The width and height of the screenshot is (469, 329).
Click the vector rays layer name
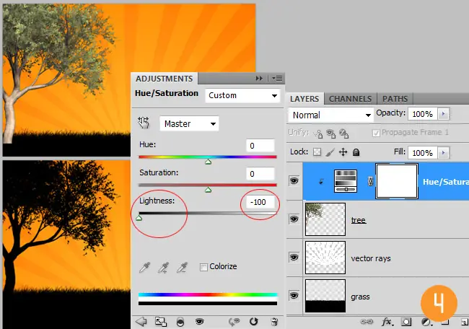tap(371, 258)
